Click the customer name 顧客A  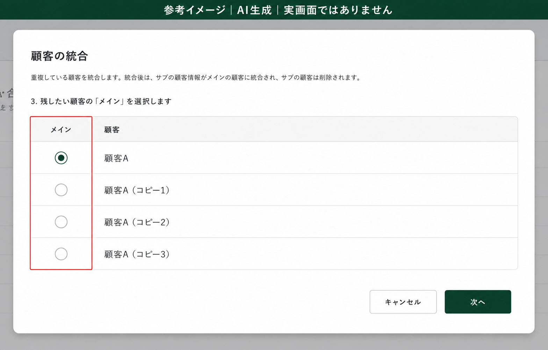coord(116,158)
